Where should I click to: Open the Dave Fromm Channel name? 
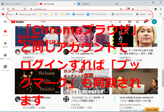(130, 105)
